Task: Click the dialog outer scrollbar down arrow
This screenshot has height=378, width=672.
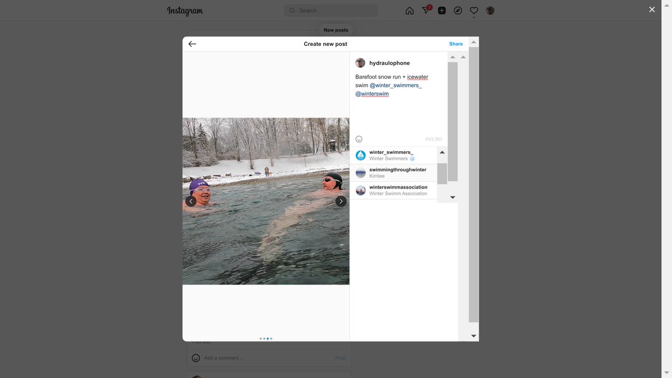Action: (x=474, y=336)
